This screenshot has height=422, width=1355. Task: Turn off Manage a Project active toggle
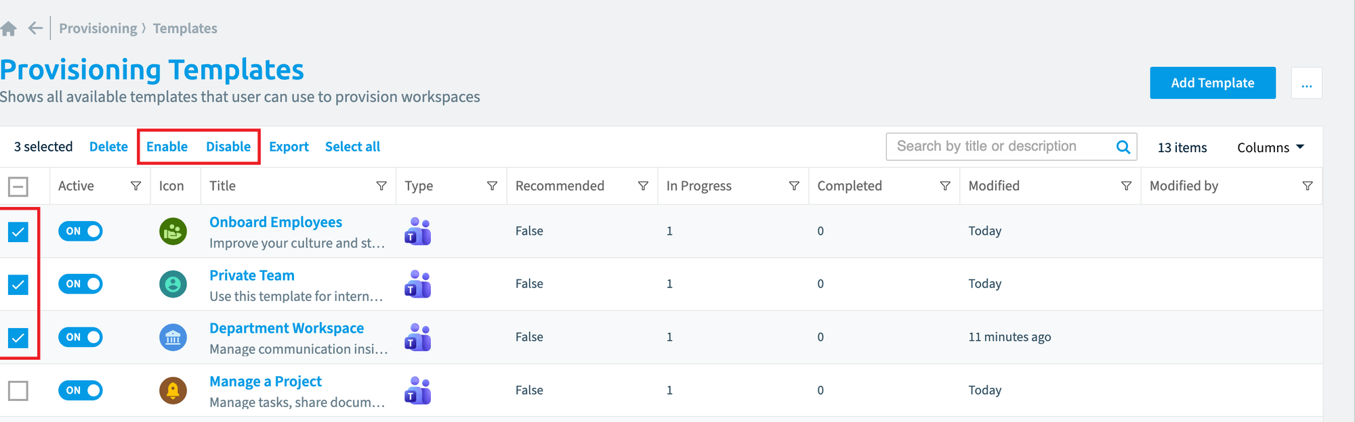(x=81, y=390)
